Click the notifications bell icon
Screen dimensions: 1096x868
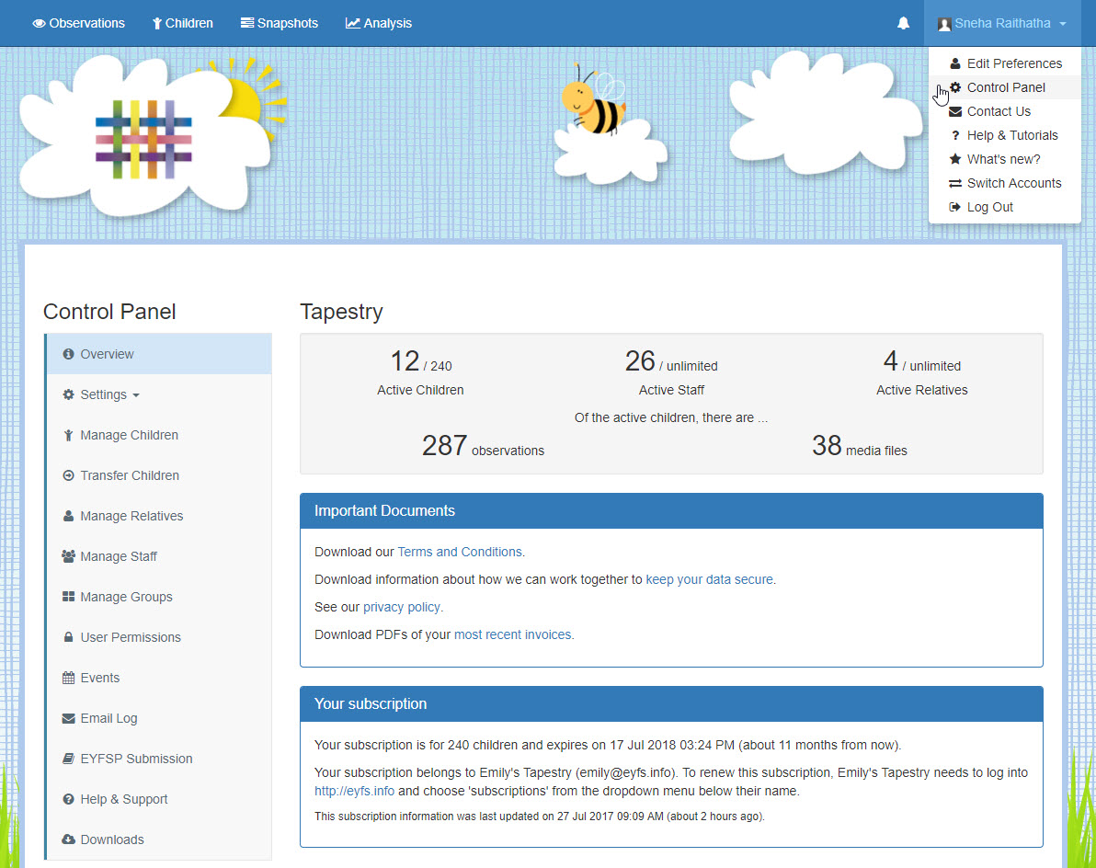(903, 23)
